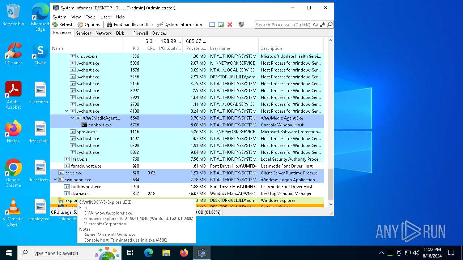
Task: Open the Tools menu
Action: (x=90, y=17)
